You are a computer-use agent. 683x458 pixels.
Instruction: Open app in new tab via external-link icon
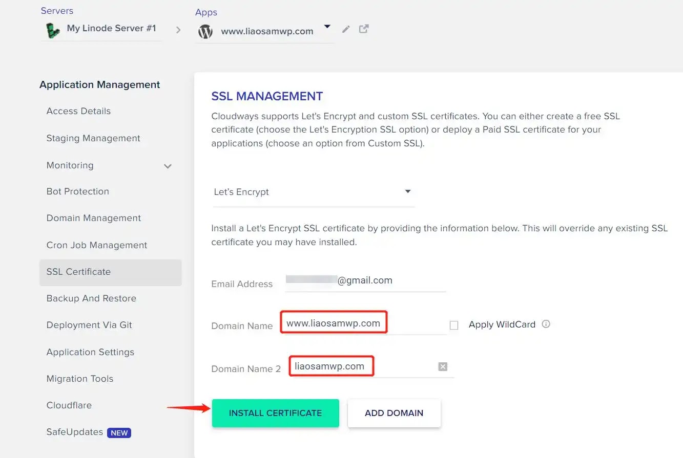(x=364, y=29)
